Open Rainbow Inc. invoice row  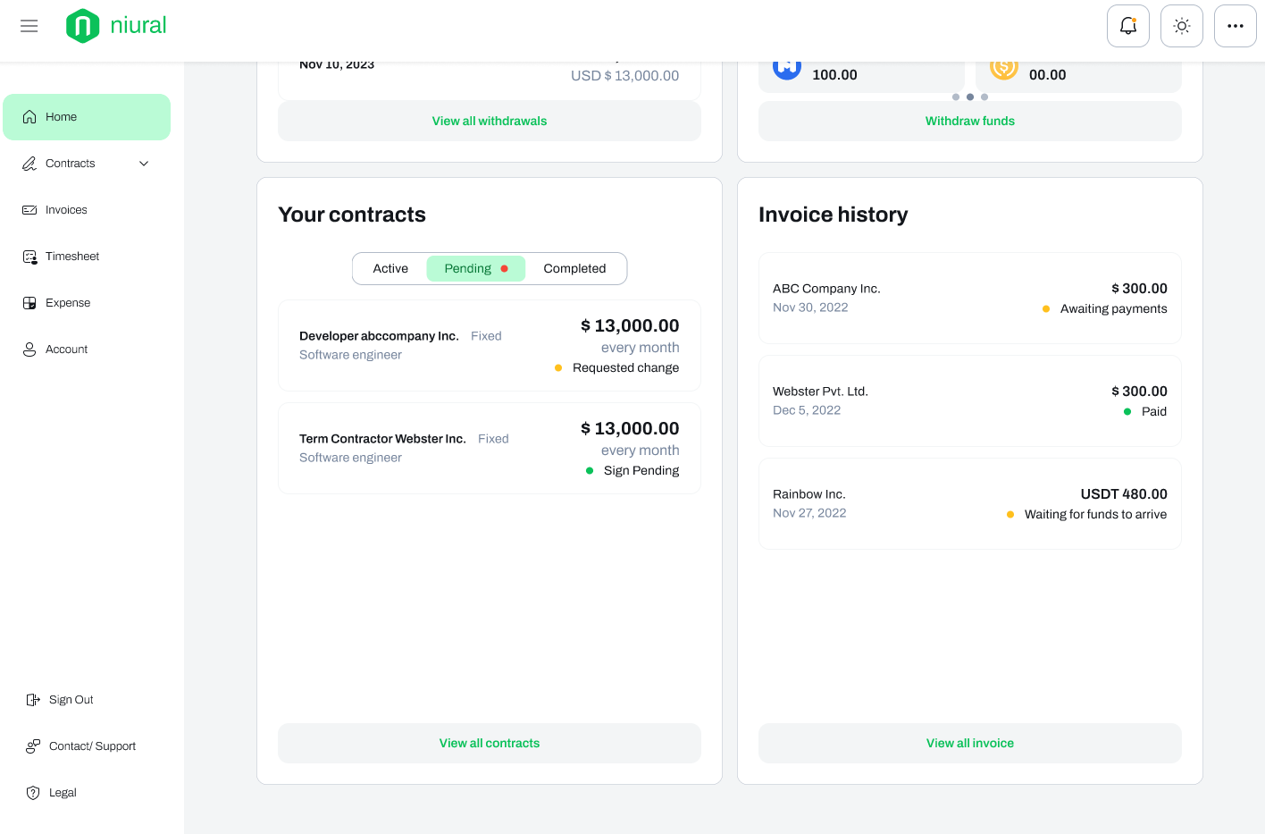click(970, 503)
